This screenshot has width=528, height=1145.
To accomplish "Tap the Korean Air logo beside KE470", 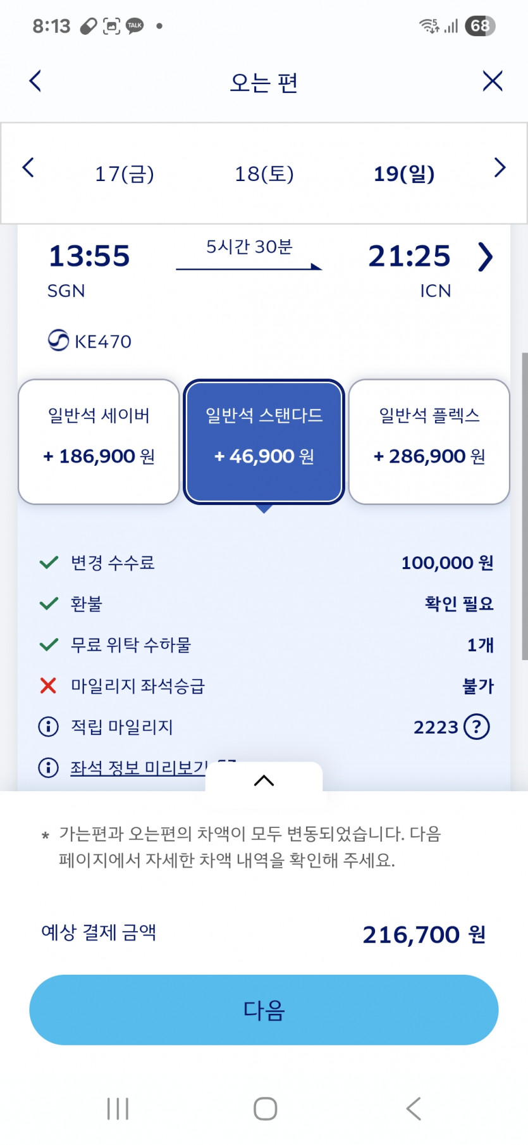I will point(58,341).
